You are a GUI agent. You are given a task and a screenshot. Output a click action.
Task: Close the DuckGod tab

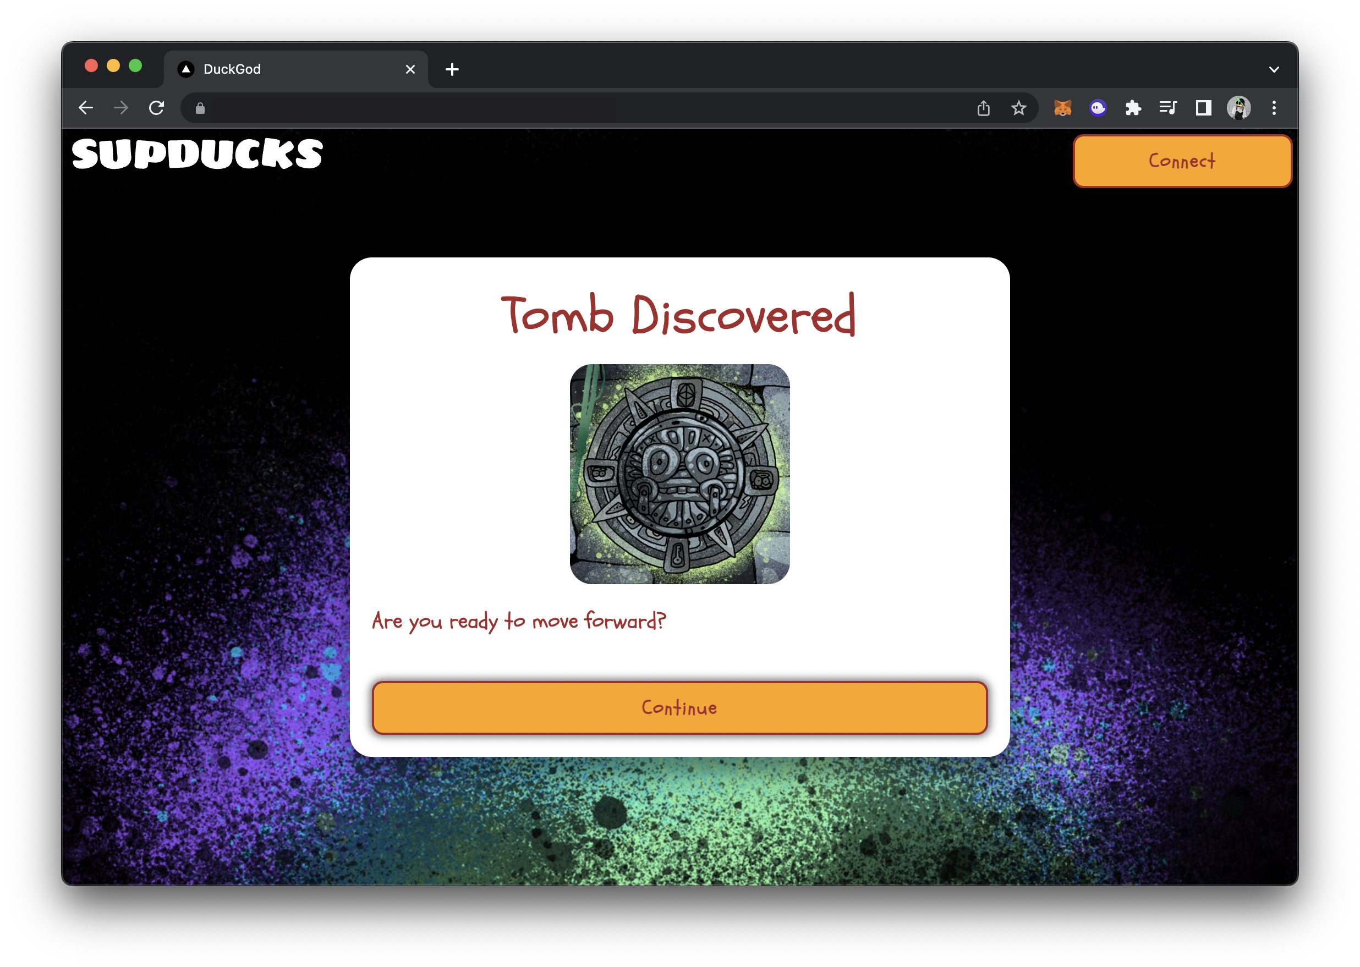pos(410,70)
